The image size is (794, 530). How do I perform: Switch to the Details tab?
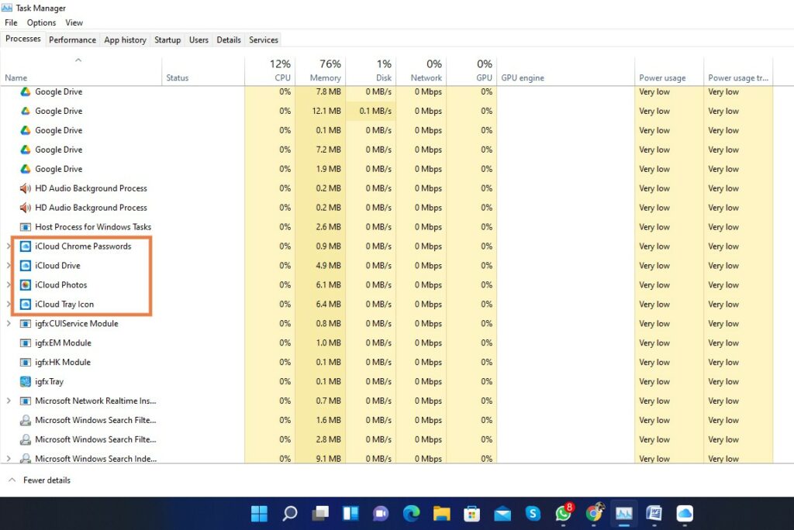[229, 40]
